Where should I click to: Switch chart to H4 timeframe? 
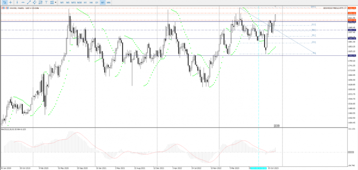(91, 2)
